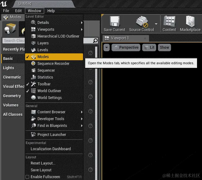202x180 pixels.
Task: Select the Viewport 1 tab
Action: [x=126, y=38]
